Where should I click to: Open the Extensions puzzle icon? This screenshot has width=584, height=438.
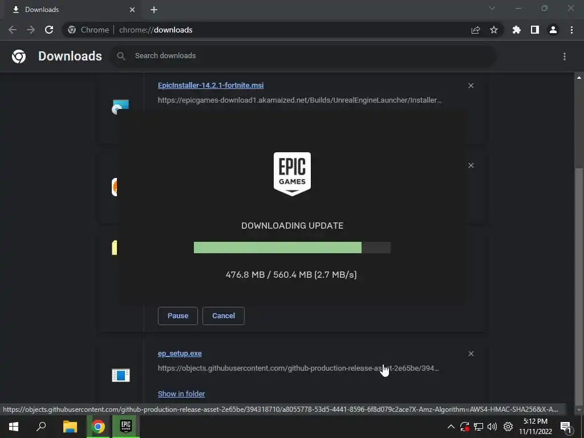coord(517,30)
